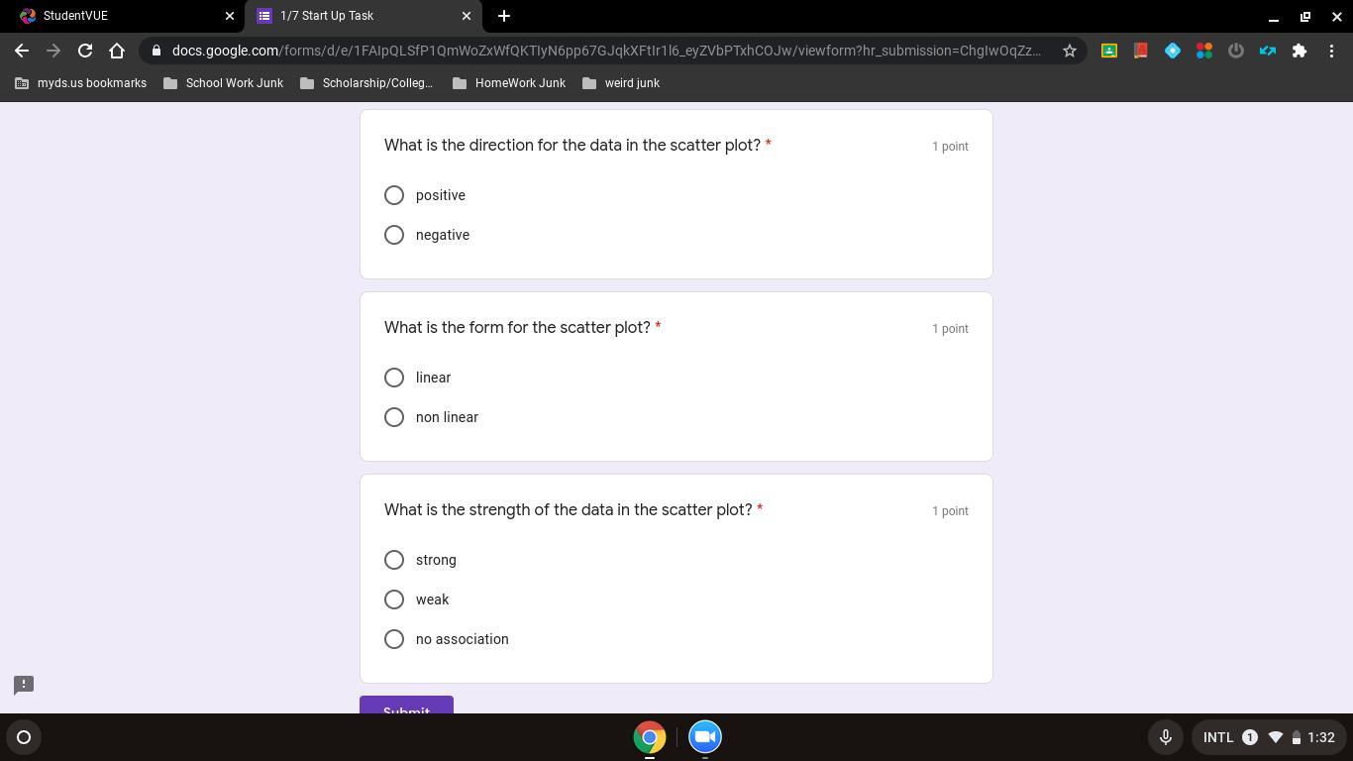Submit the form
The image size is (1353, 761).
[406, 706]
